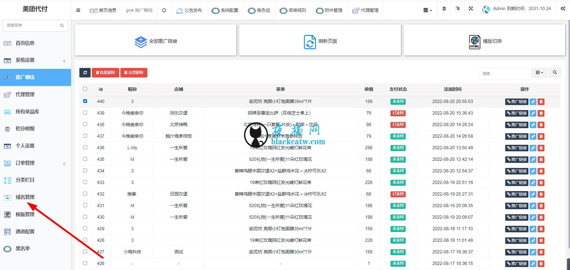Click the Admin avatar icon
Image resolution: width=570 pixels, height=270 pixels.
click(x=486, y=9)
